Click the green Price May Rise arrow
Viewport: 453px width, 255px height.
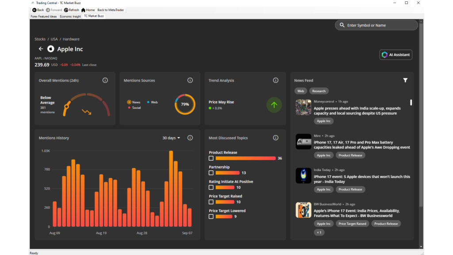(x=274, y=105)
